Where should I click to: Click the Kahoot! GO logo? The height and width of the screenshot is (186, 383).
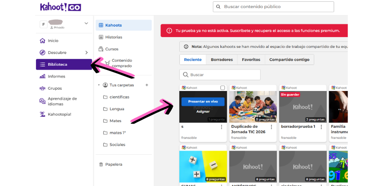click(x=61, y=7)
